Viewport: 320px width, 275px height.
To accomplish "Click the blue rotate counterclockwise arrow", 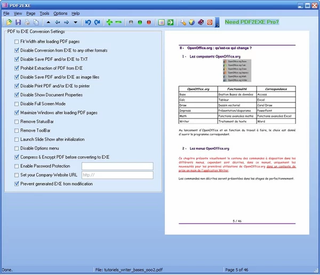I will coord(88,22).
